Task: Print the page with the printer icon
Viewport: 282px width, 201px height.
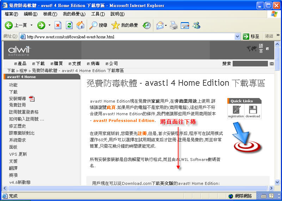Action: [x=174, y=25]
